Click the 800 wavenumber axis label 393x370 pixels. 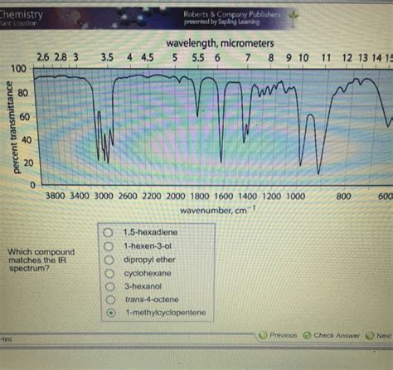tap(343, 197)
